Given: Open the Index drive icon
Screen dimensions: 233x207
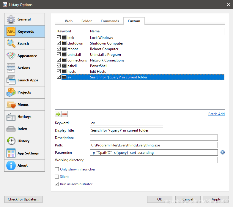Looking at the screenshot, I should coord(11,129).
